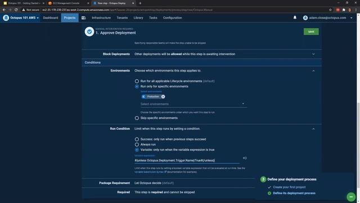360x203 pixels.
Task: Collapse the Run Condition section
Action: [313, 129]
